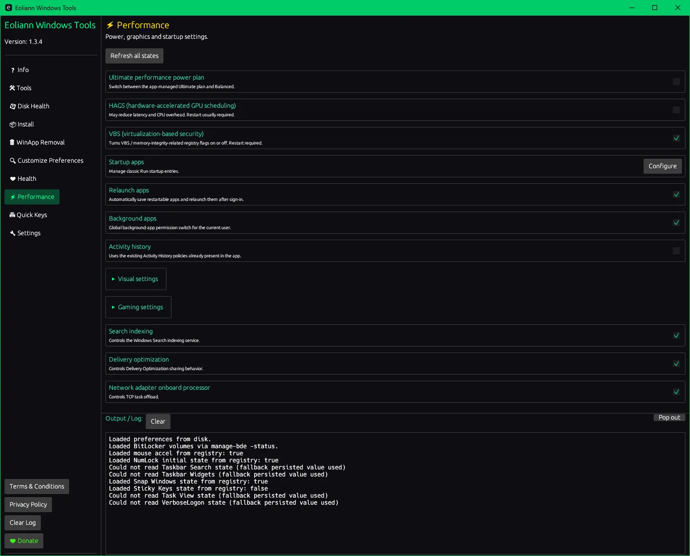Click the Quick Keys keyboard icon
The width and height of the screenshot is (690, 556).
[x=12, y=215]
